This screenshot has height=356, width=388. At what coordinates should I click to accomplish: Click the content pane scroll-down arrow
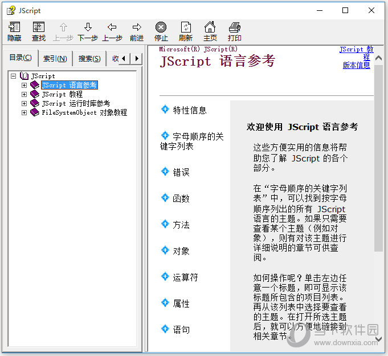(x=378, y=339)
